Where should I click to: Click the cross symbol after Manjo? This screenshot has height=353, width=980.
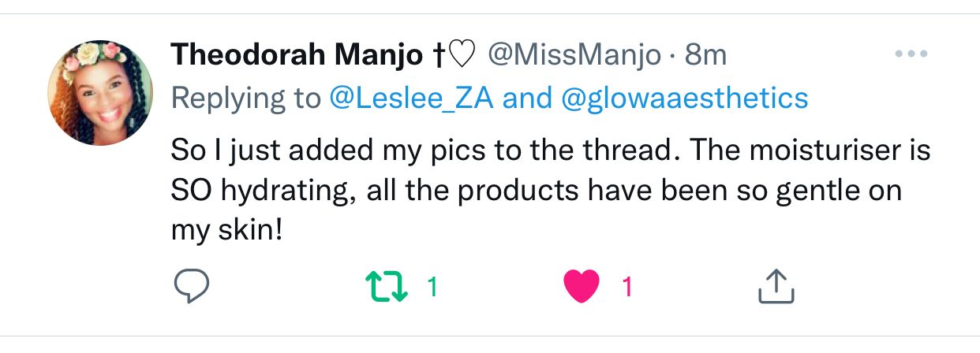[x=438, y=54]
